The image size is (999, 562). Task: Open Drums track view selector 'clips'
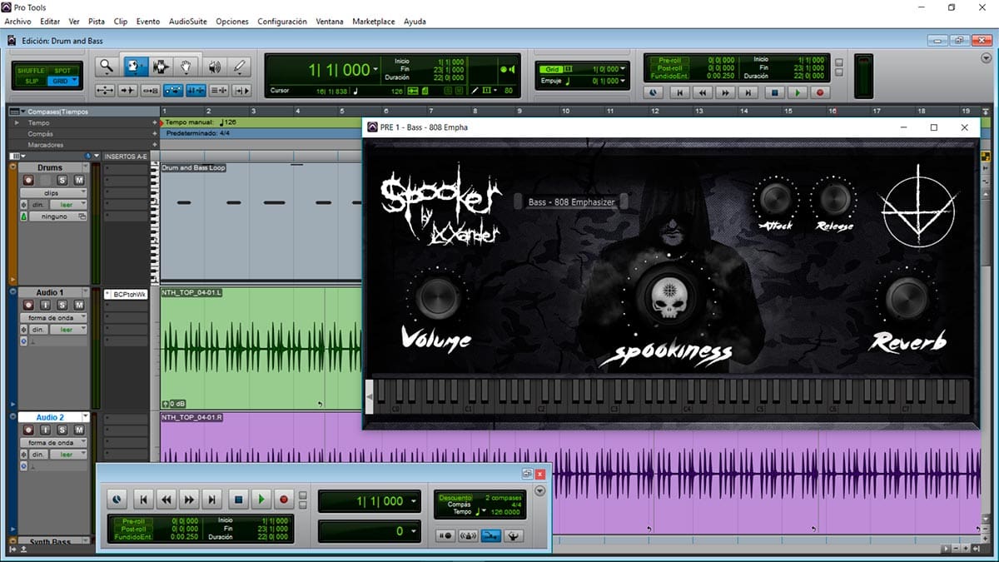tap(53, 192)
